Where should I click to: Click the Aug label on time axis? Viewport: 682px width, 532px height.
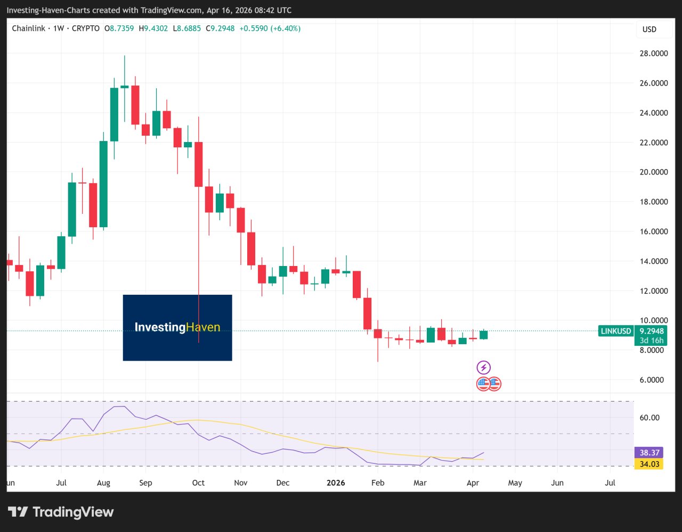(x=103, y=483)
